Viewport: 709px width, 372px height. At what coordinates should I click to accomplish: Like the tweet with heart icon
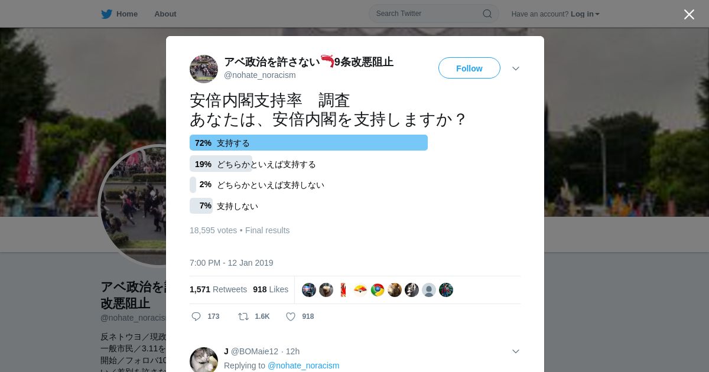pos(291,316)
